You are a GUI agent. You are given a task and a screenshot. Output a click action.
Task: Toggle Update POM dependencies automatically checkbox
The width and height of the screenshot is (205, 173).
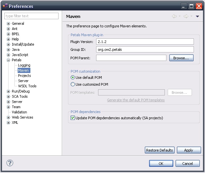[73, 118]
